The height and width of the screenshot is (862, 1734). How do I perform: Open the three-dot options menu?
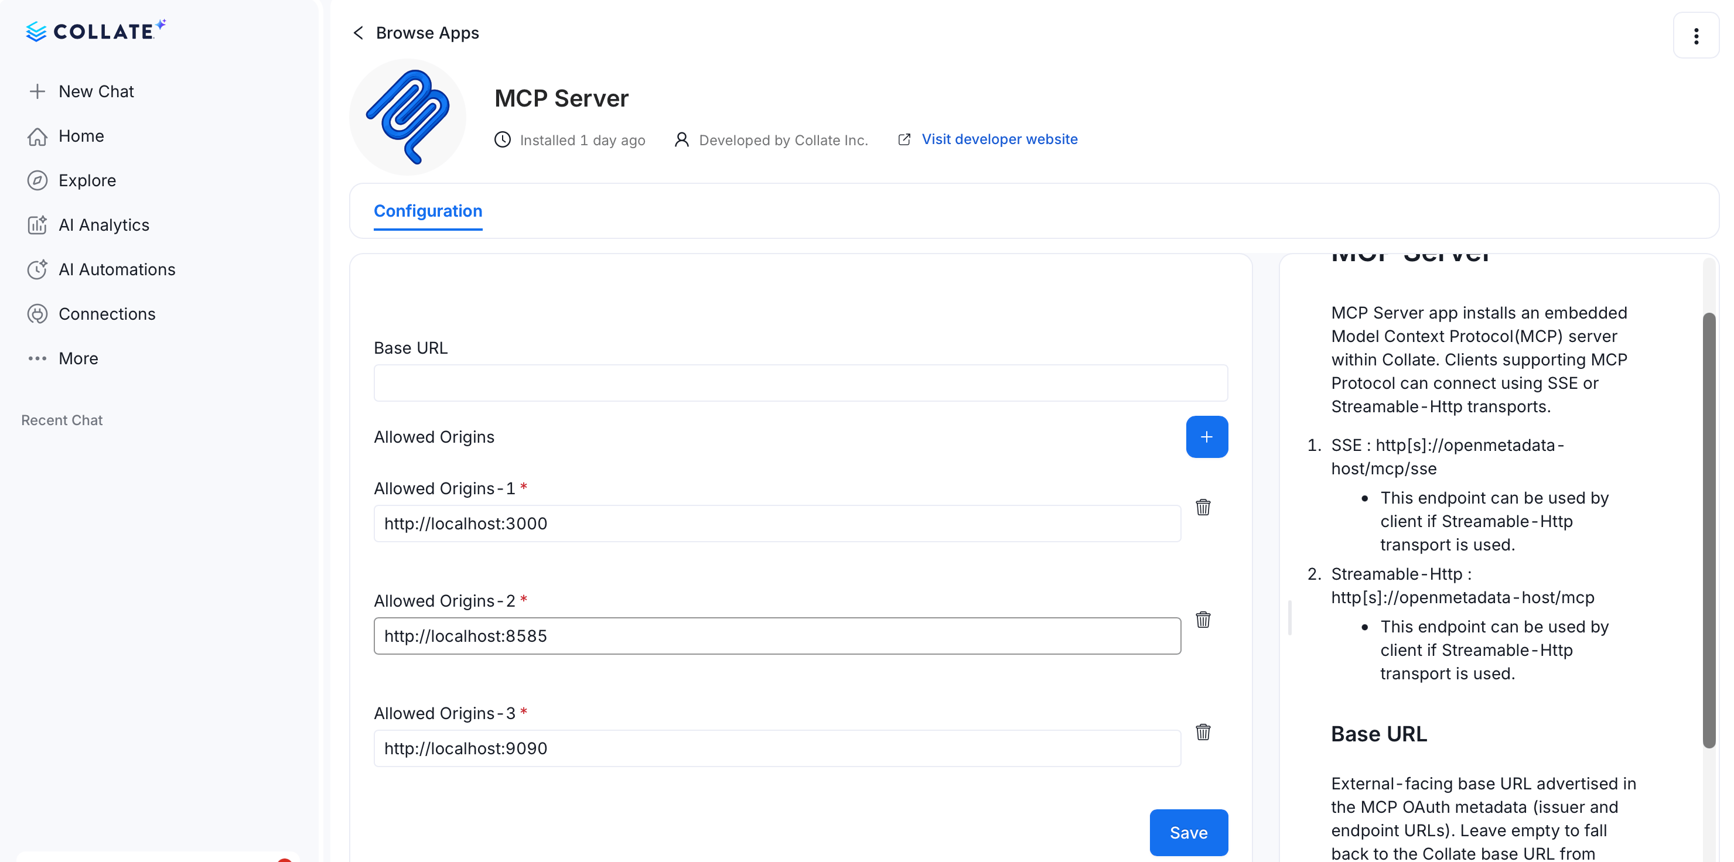(x=1696, y=36)
